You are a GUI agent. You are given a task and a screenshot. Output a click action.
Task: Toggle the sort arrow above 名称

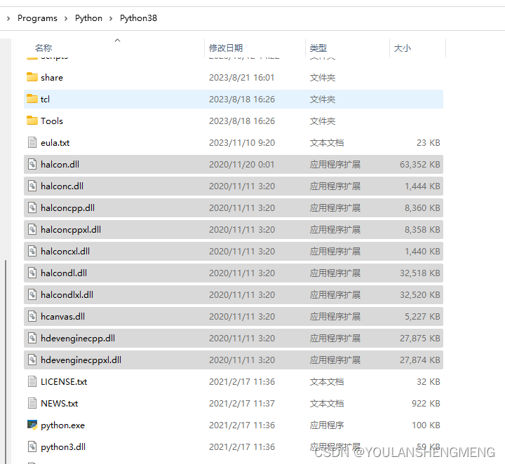click(x=118, y=40)
